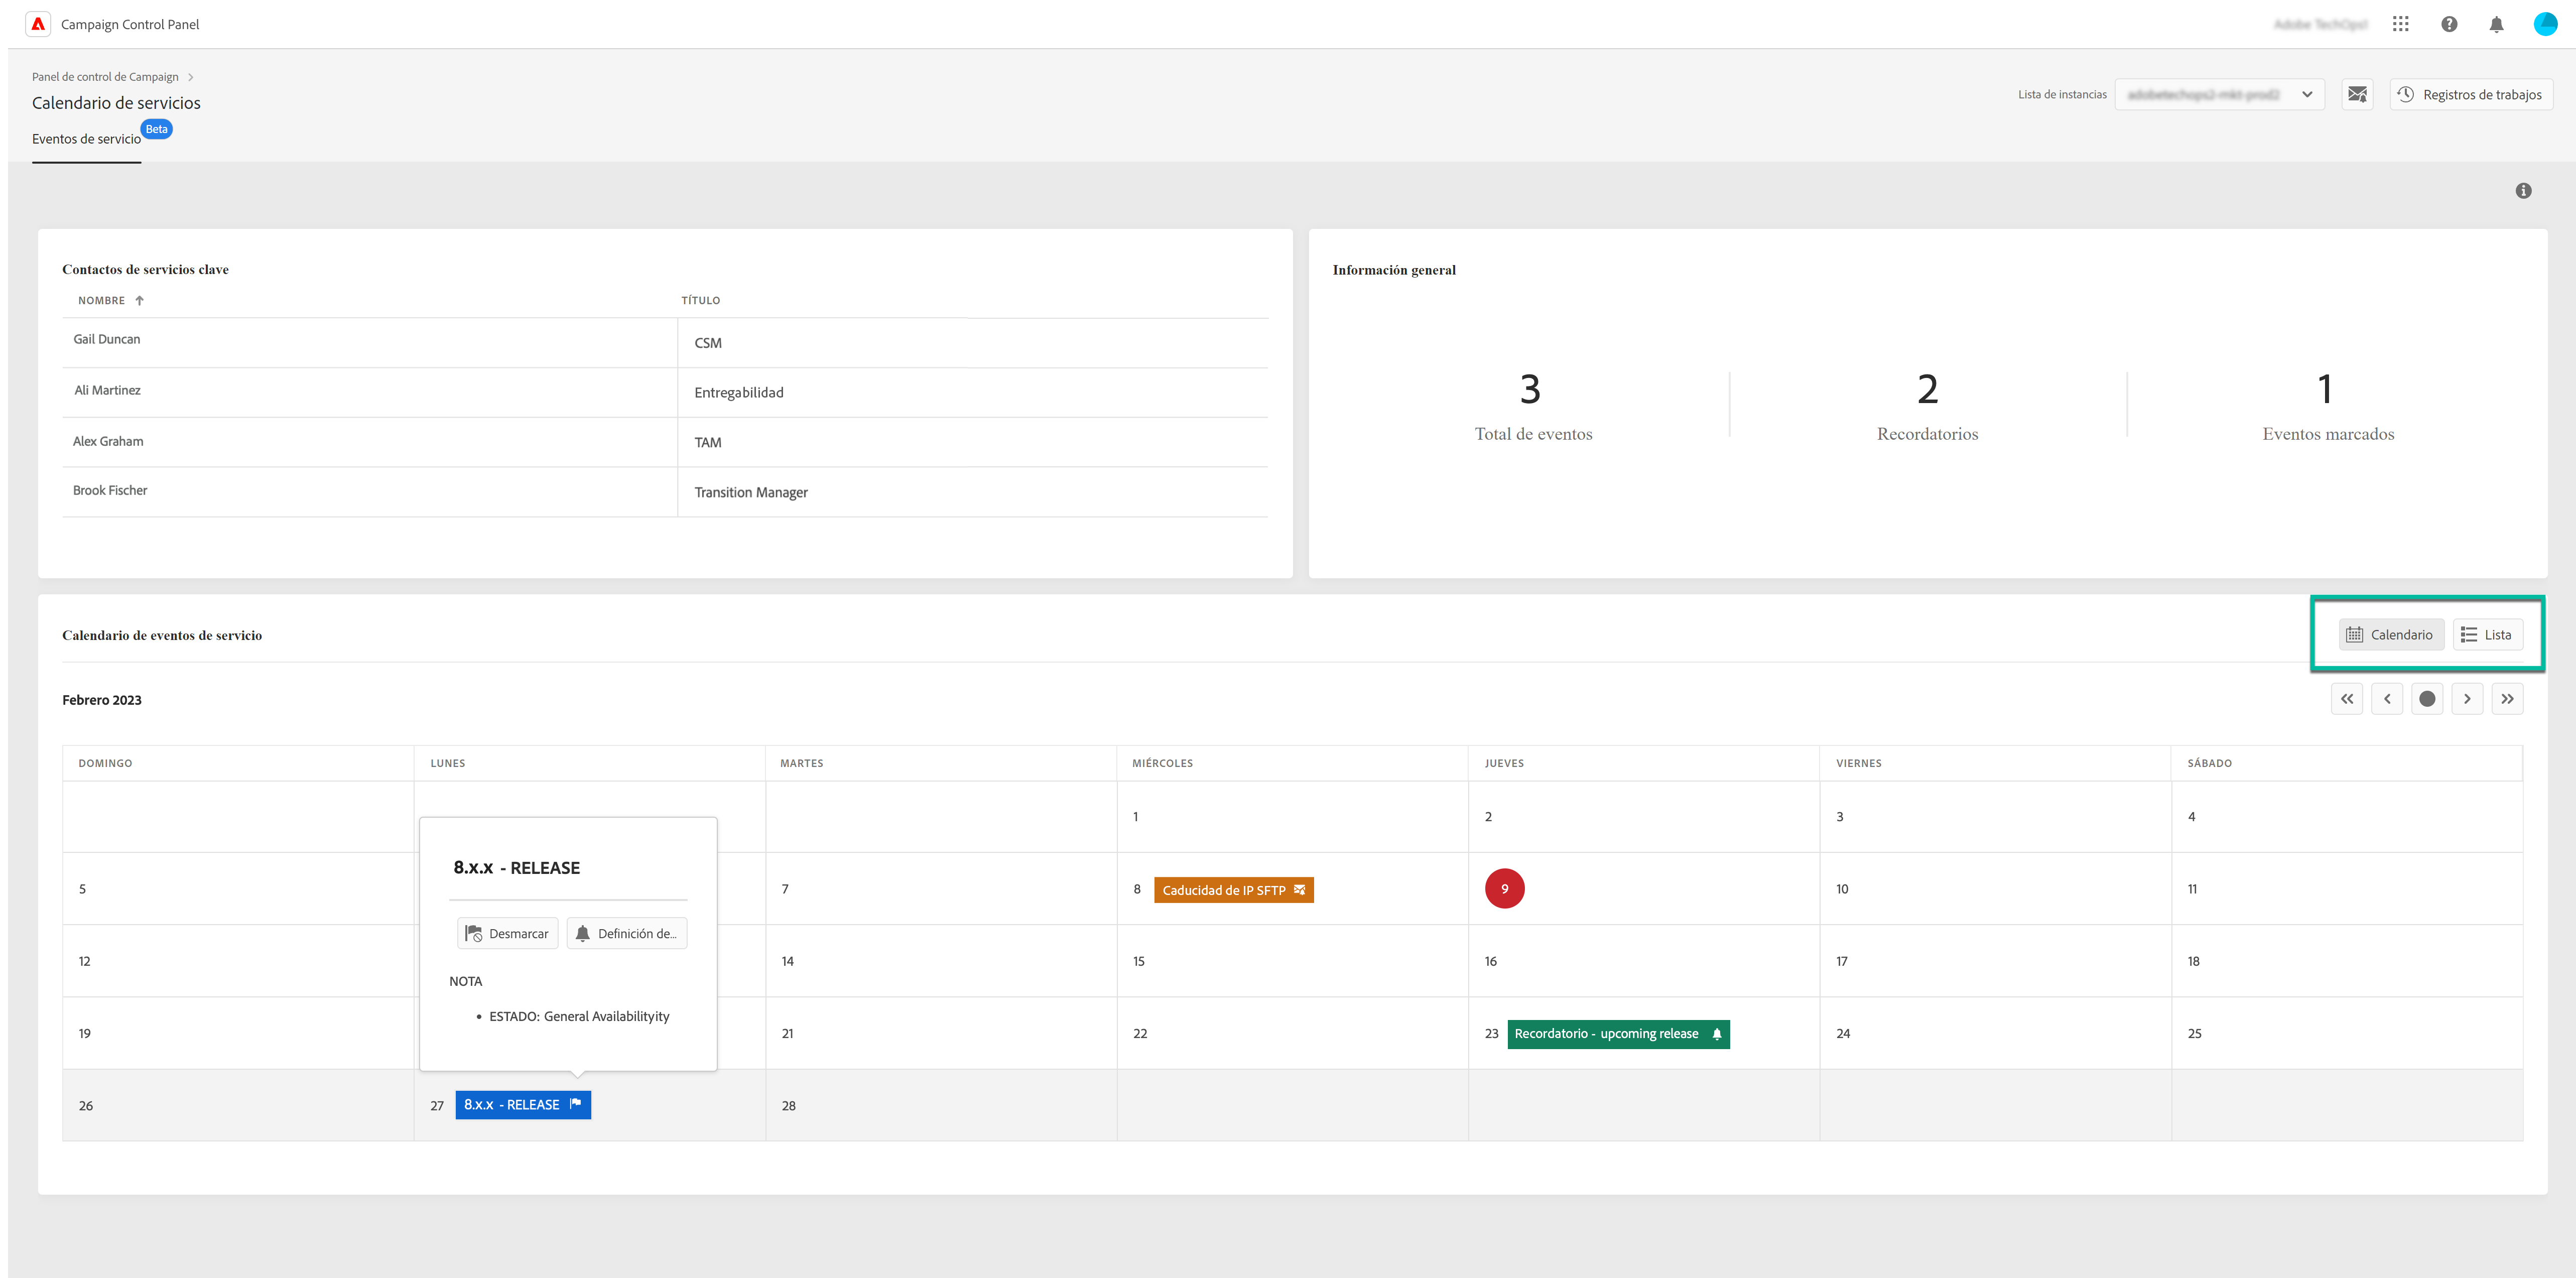Skip back using double left arrows
This screenshot has width=2576, height=1278.
[x=2347, y=699]
